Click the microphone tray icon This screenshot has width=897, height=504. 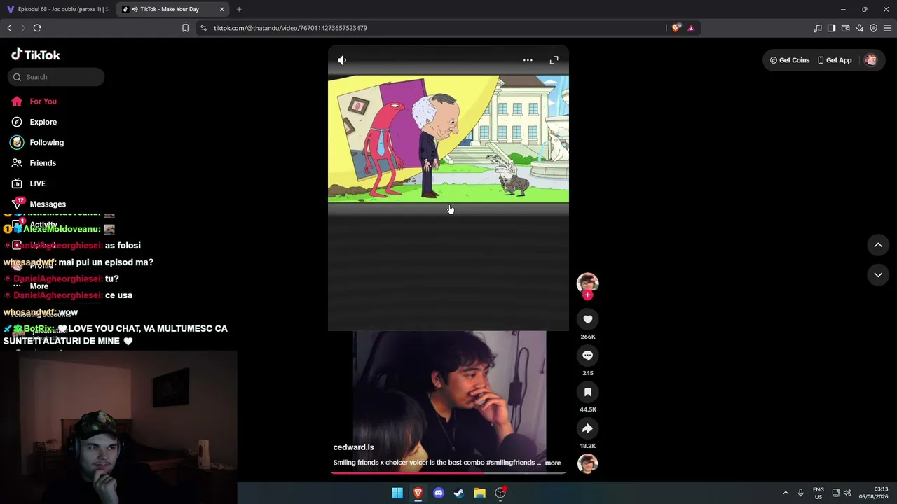tap(800, 493)
